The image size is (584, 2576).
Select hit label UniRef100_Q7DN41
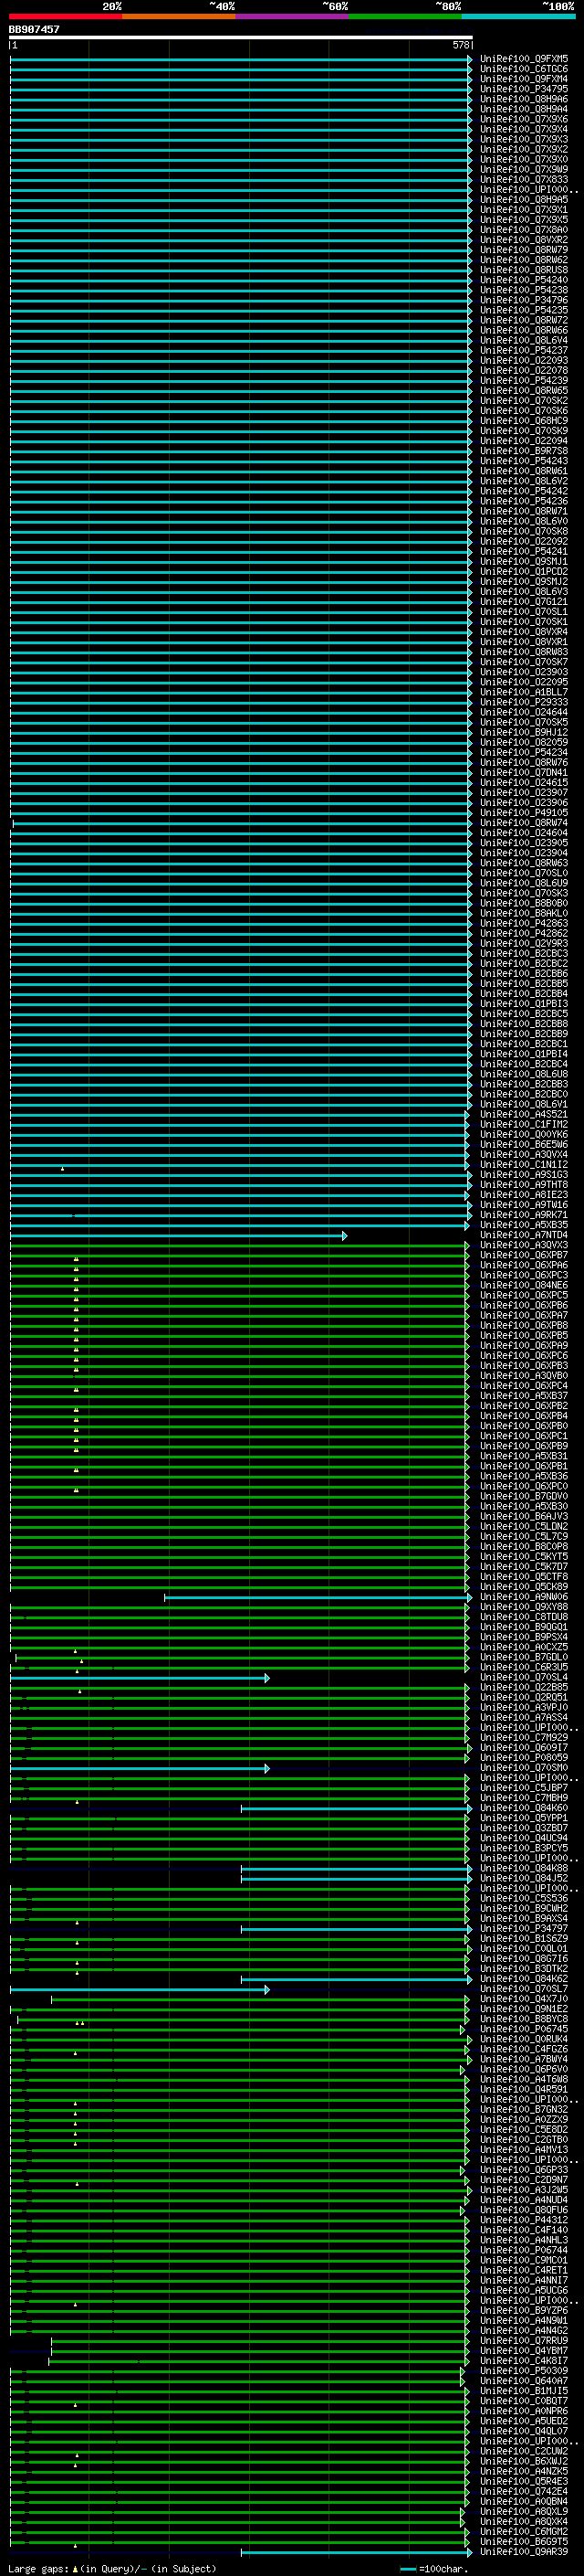tap(524, 773)
